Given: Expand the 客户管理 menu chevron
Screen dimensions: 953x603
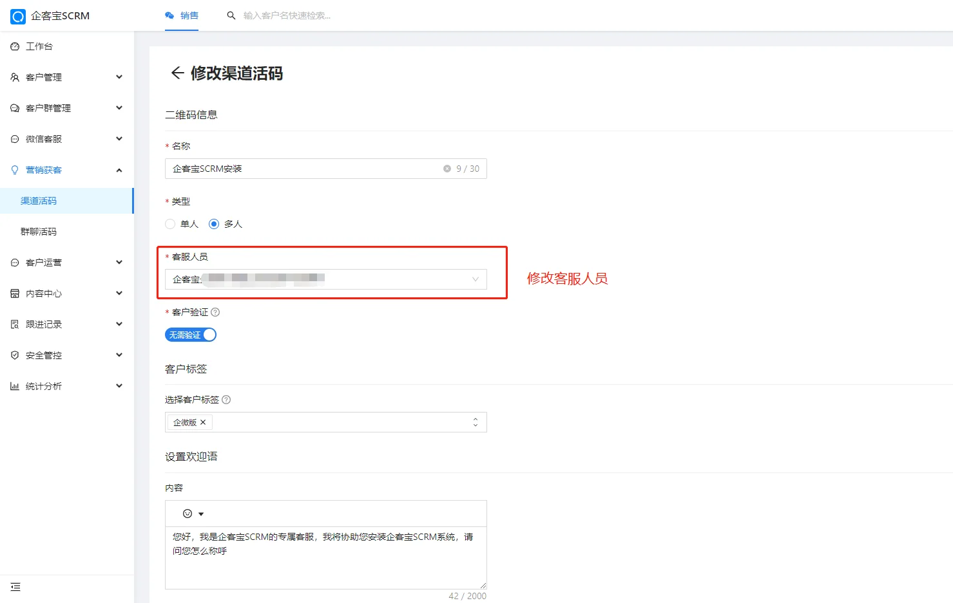Looking at the screenshot, I should click(119, 77).
